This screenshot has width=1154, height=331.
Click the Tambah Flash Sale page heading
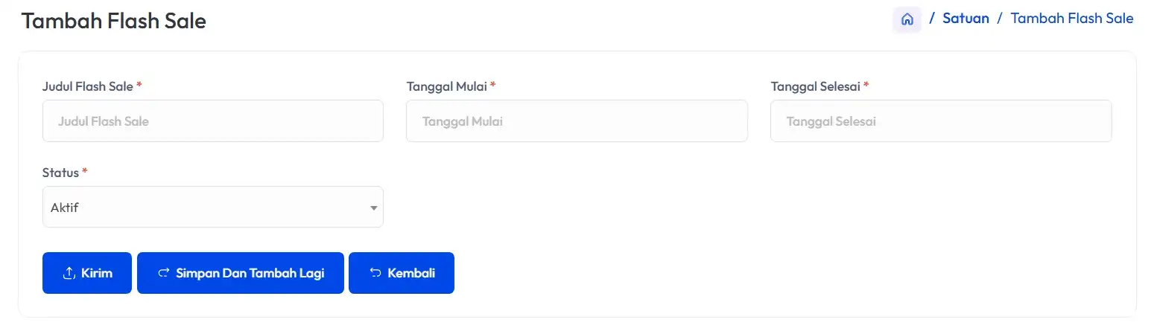click(x=113, y=21)
